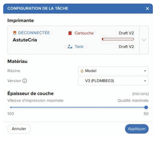155x142 pixels.
Task: Click the Cartouche label text
Action: 84,33
